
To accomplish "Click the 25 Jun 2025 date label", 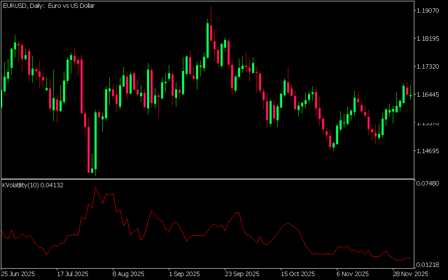I will pyautogui.click(x=18, y=274).
